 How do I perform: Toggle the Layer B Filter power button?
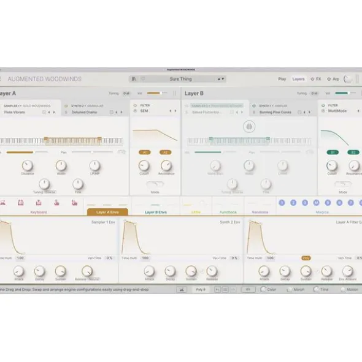tap(323, 105)
